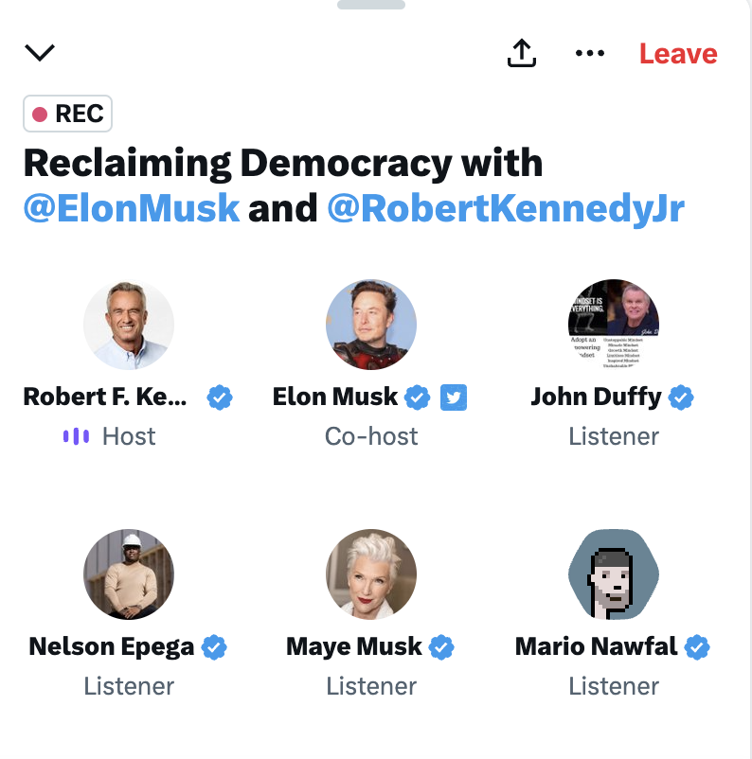Click the verified badge beside Nelson Epega
Image resolution: width=752 pixels, height=759 pixels.
click(215, 647)
